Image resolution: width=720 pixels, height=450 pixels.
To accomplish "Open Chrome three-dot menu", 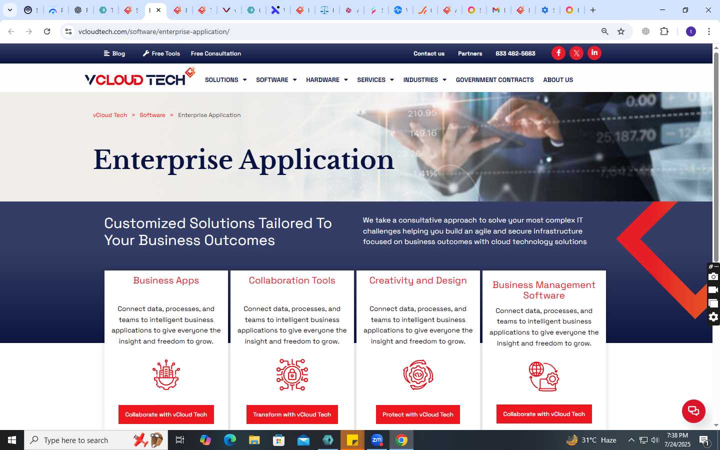I will (709, 31).
